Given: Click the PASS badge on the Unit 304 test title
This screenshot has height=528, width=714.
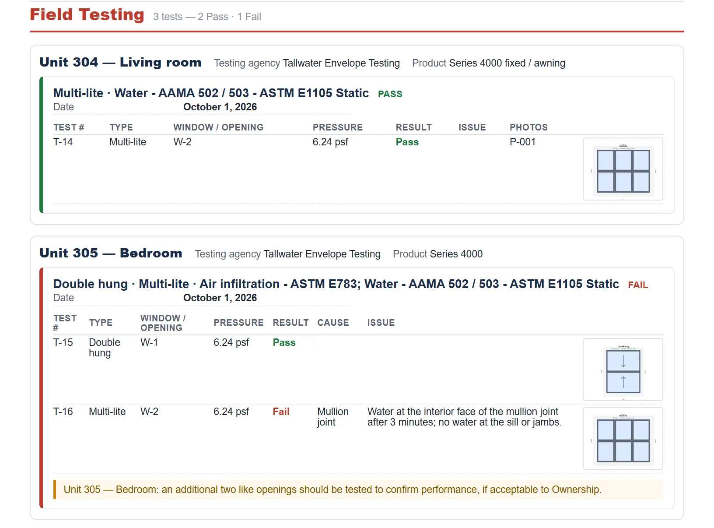Looking at the screenshot, I should point(390,94).
